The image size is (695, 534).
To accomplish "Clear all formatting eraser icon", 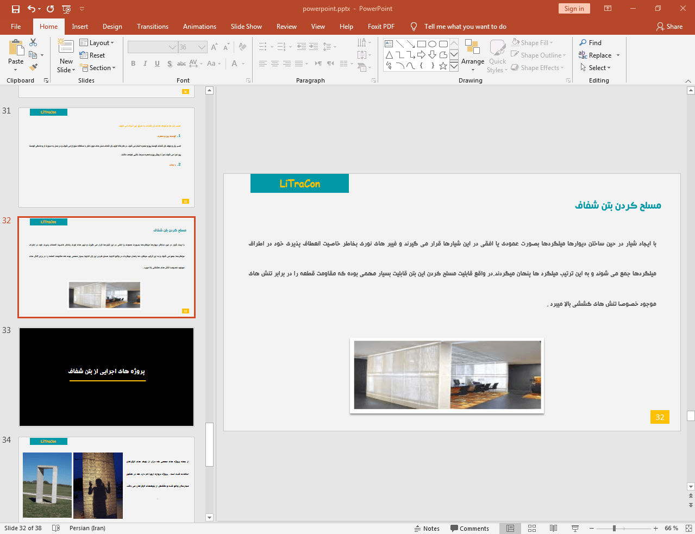I will point(243,47).
